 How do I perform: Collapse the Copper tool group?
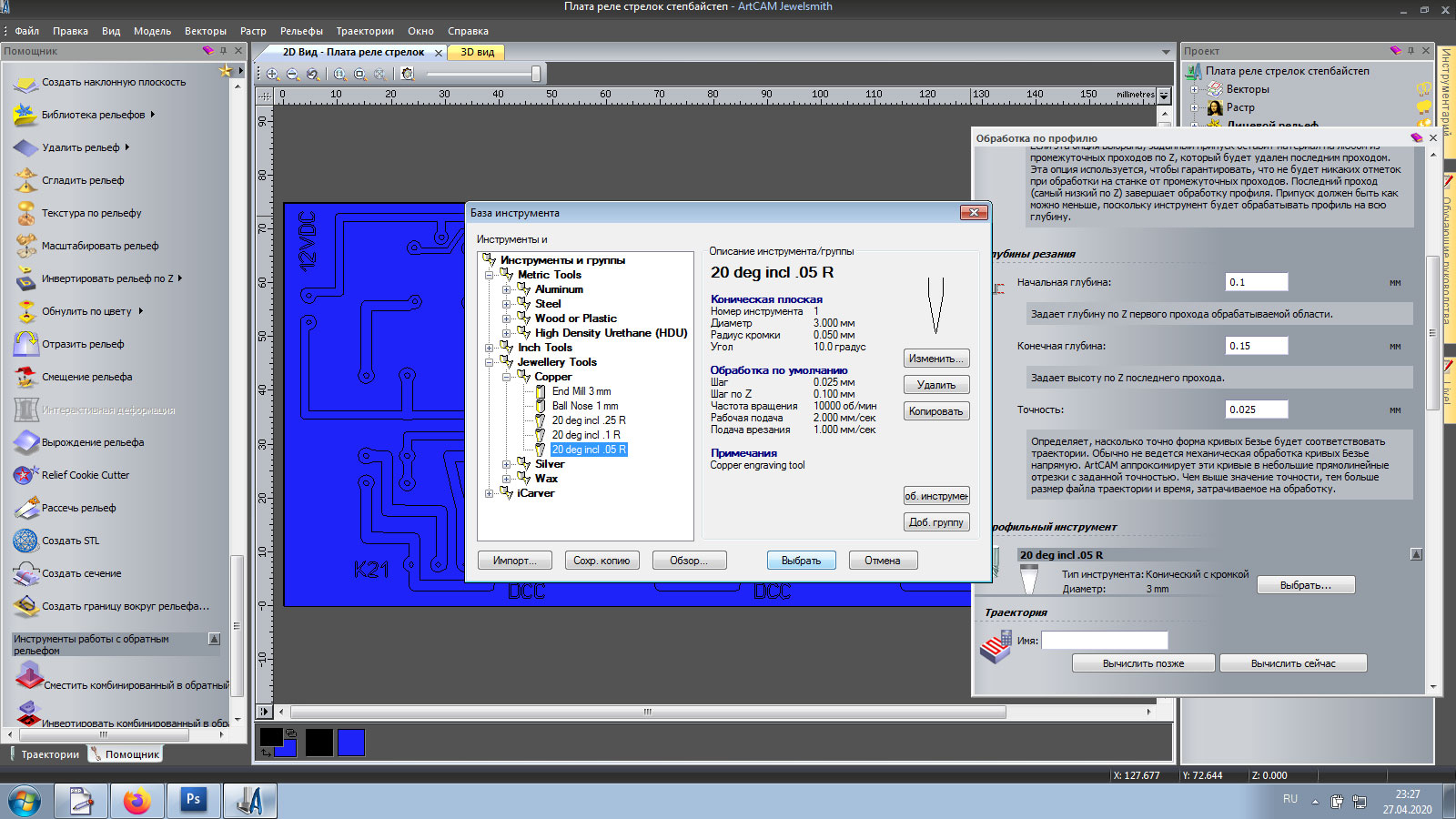[x=507, y=377]
